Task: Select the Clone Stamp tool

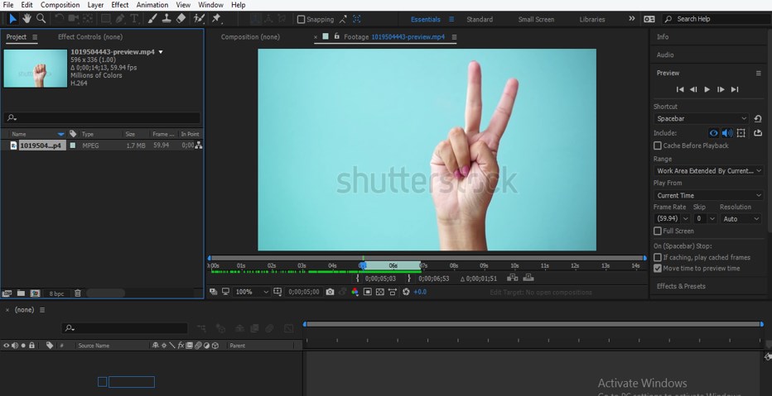Action: [166, 18]
